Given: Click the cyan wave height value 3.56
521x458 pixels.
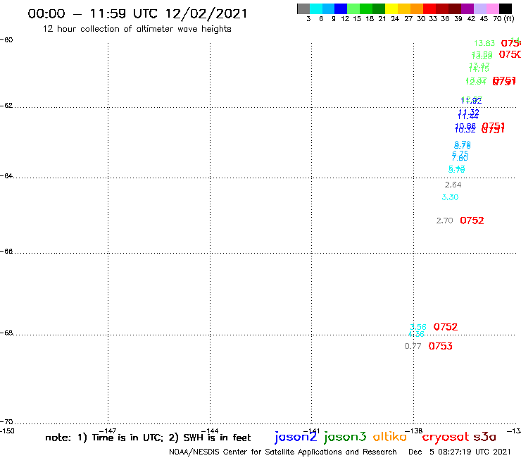Looking at the screenshot, I should pyautogui.click(x=418, y=327).
